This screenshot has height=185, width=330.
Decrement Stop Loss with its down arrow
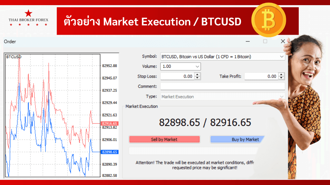(x=198, y=78)
